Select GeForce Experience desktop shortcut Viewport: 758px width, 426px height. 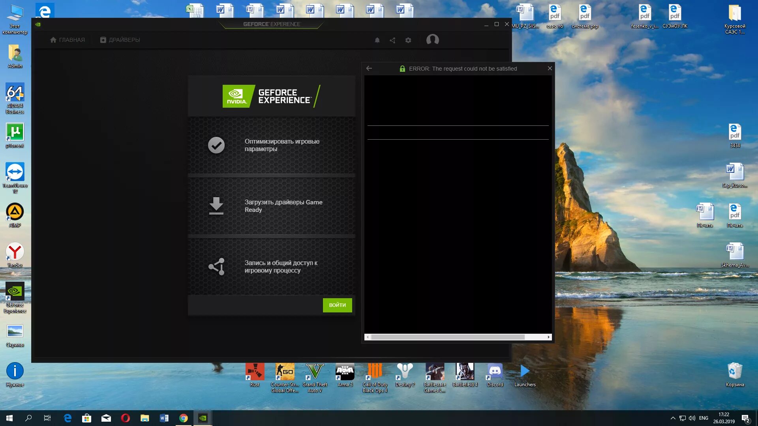pyautogui.click(x=15, y=297)
